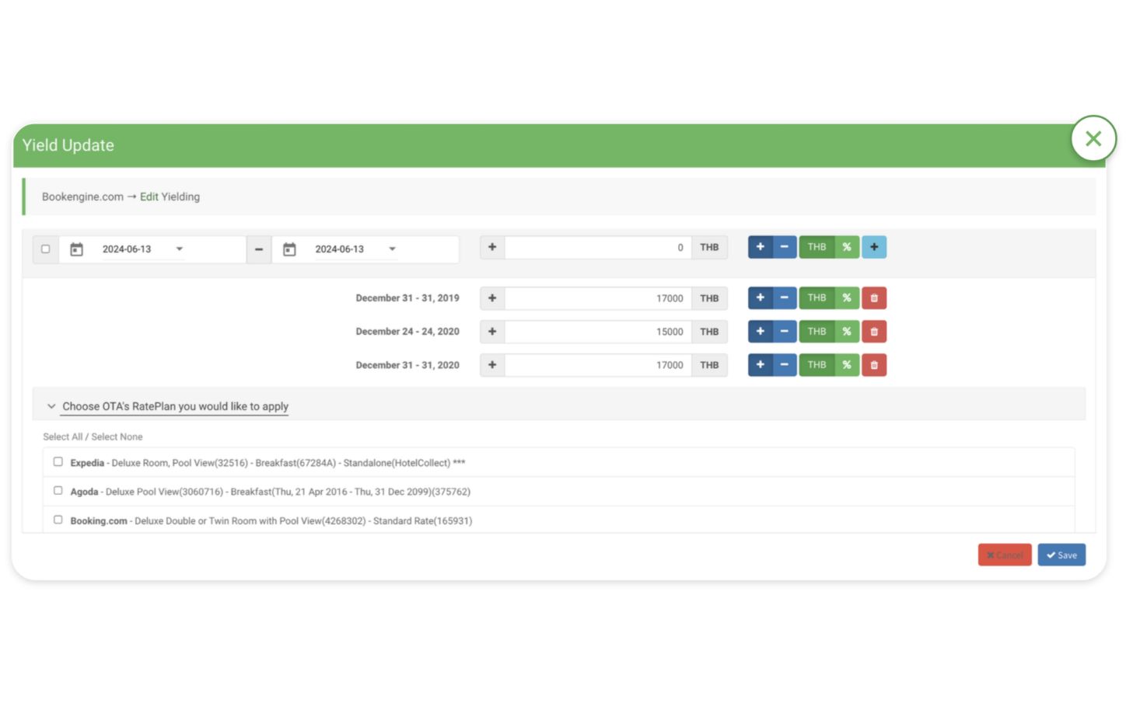Select green THB toggle in top row
This screenshot has height=703, width=1126.
pos(817,247)
